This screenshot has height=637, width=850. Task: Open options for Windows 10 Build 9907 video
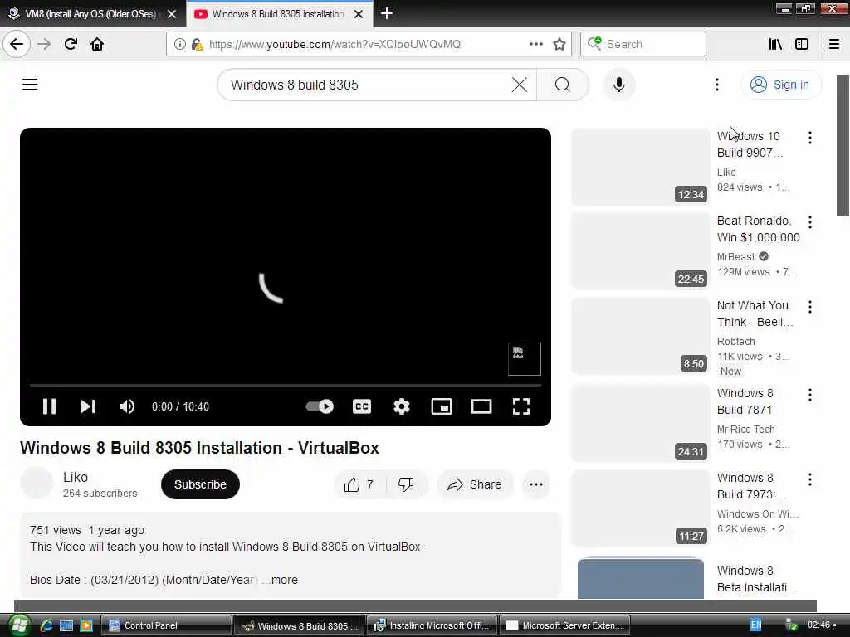click(x=810, y=137)
